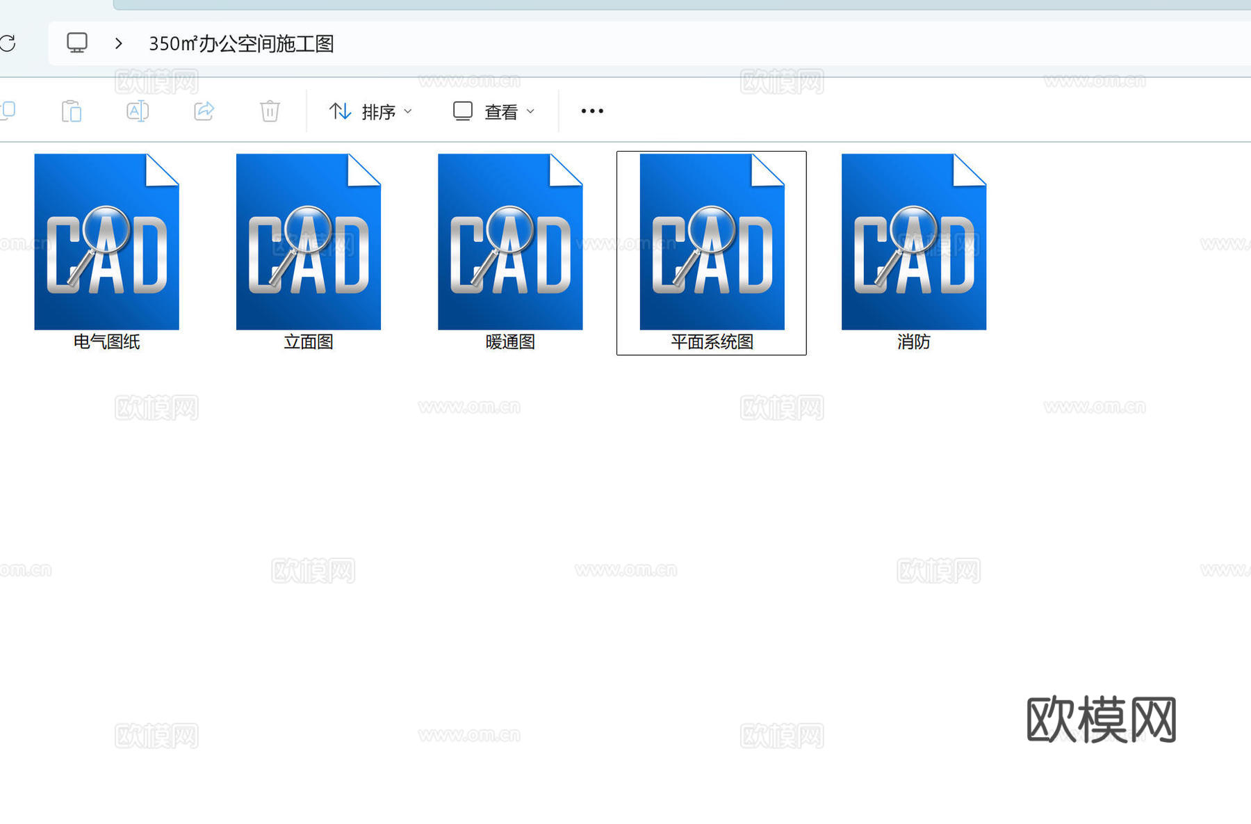Viewport: 1251px width, 824px height.
Task: Click the 消防 file name label
Action: [914, 341]
